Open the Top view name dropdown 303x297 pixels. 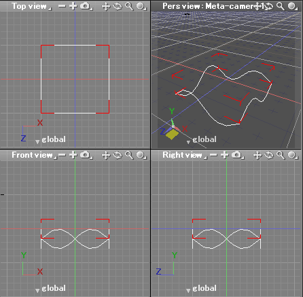[x=31, y=6]
